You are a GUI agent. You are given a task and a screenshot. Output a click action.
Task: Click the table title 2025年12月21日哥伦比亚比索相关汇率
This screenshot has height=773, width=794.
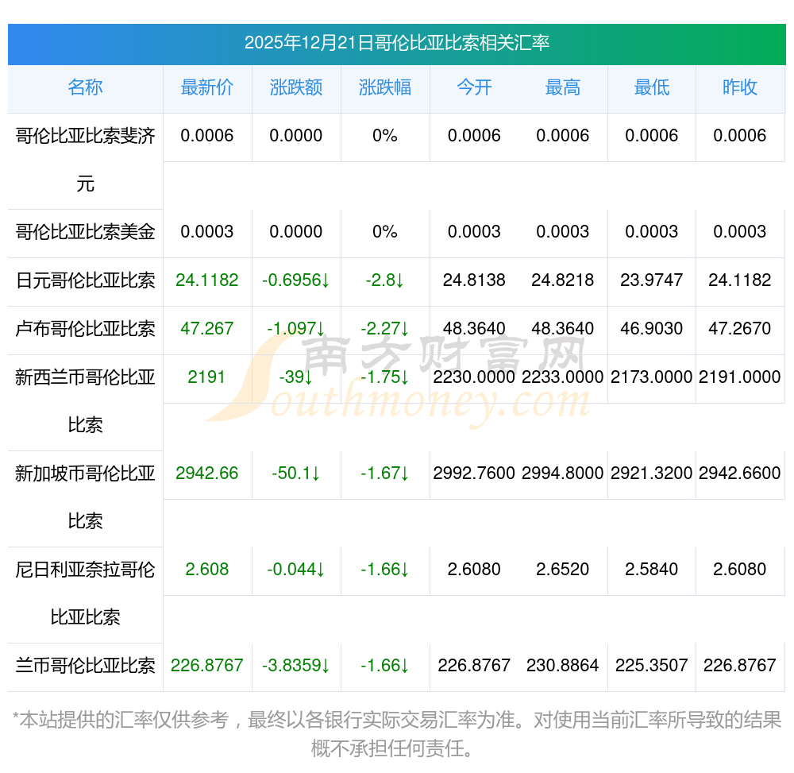[396, 43]
